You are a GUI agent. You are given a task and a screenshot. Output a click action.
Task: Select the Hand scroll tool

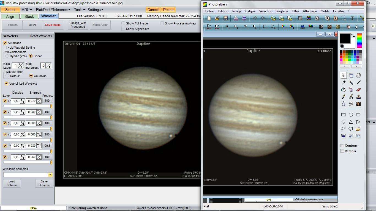coord(358,75)
